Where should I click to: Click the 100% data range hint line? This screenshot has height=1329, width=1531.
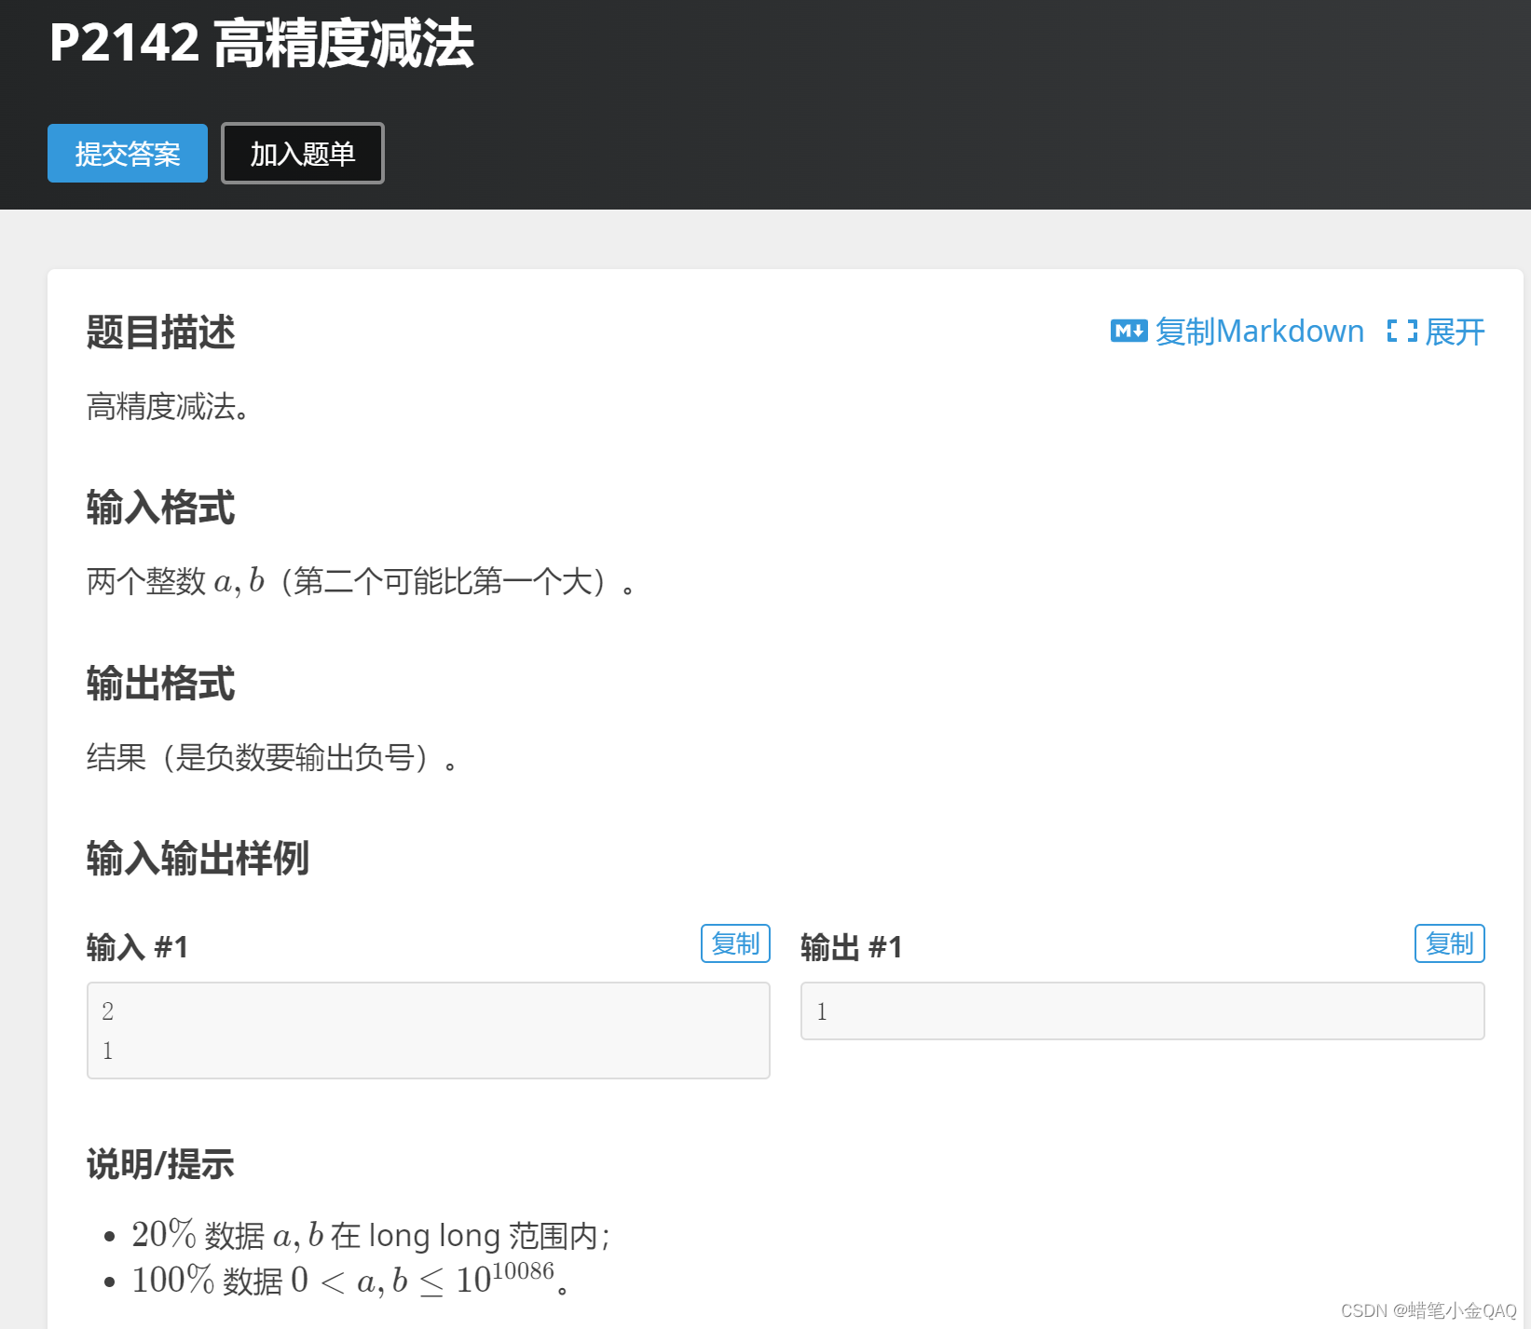coord(350,1279)
